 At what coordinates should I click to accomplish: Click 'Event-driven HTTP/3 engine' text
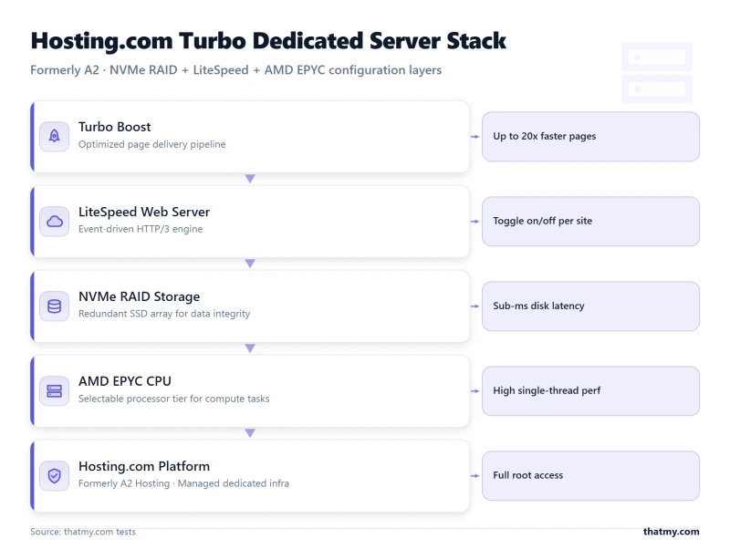(x=141, y=229)
